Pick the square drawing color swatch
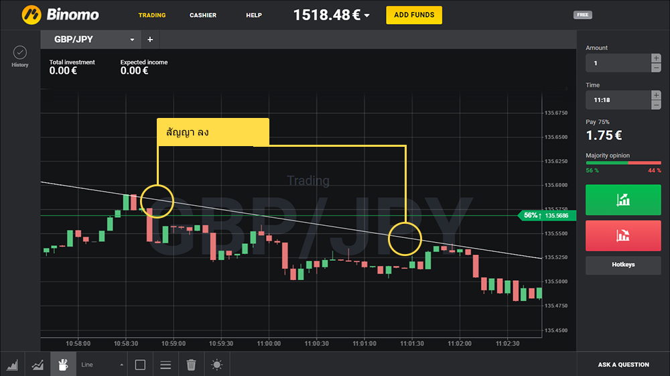The height and width of the screenshot is (376, 670). click(140, 365)
